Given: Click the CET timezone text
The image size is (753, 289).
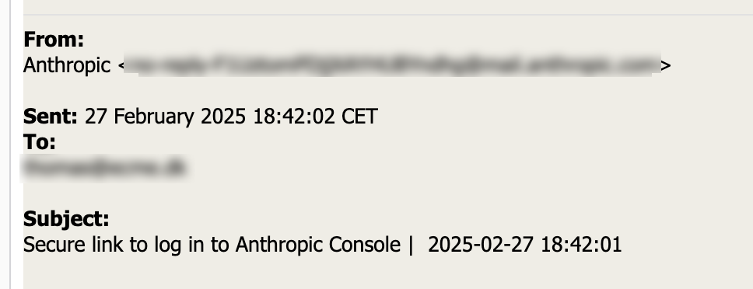Looking at the screenshot, I should point(359,117).
